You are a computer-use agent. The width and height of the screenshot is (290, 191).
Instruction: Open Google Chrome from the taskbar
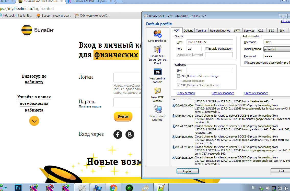[113, 187]
